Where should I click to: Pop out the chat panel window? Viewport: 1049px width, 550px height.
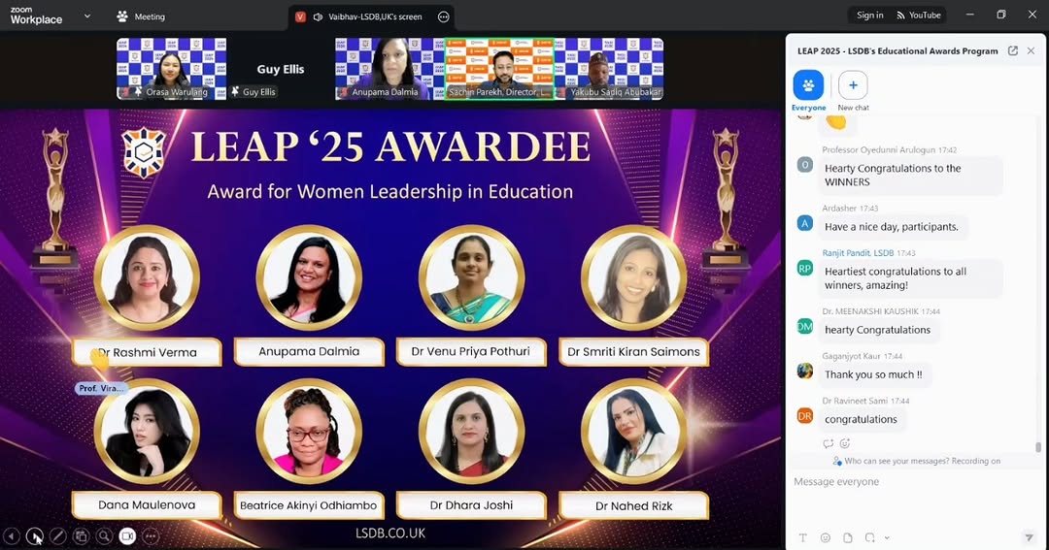point(1013,51)
